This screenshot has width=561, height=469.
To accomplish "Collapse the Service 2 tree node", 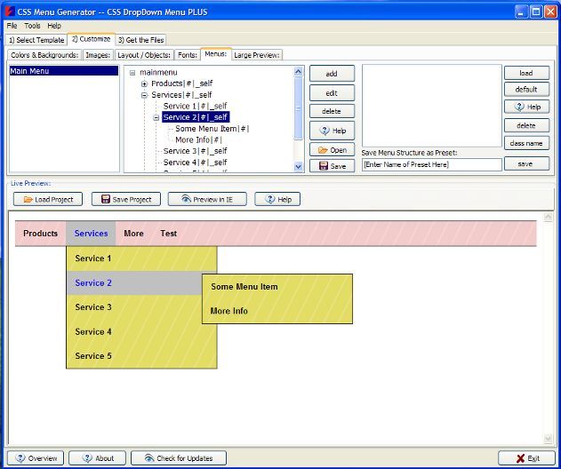I will (x=156, y=117).
